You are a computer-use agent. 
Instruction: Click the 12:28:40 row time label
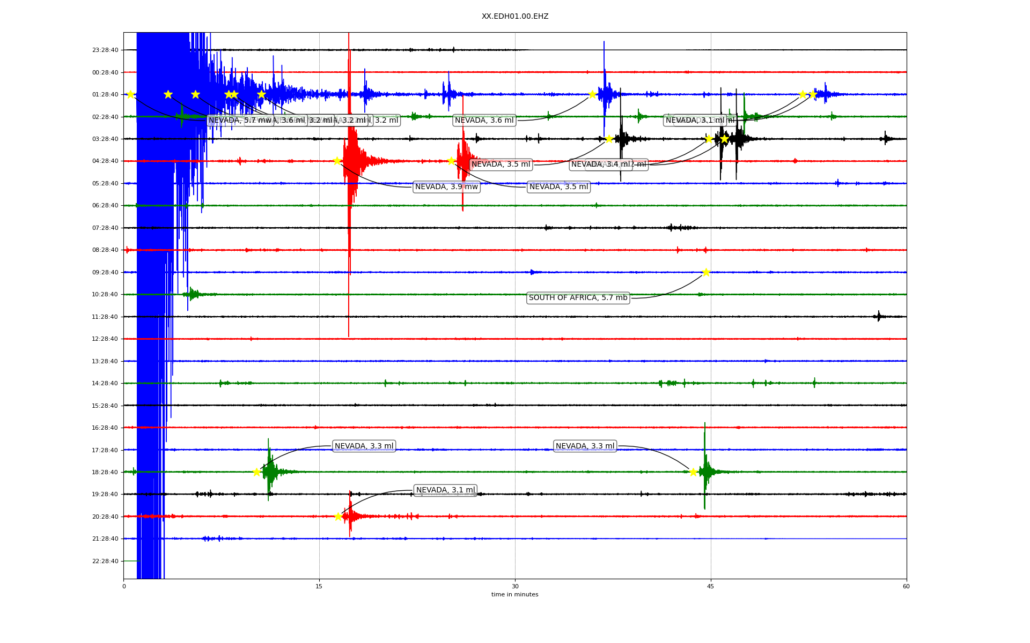coord(105,339)
